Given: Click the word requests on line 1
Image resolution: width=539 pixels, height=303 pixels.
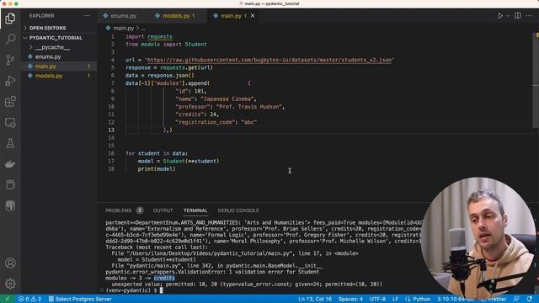Looking at the screenshot, I should (x=160, y=36).
